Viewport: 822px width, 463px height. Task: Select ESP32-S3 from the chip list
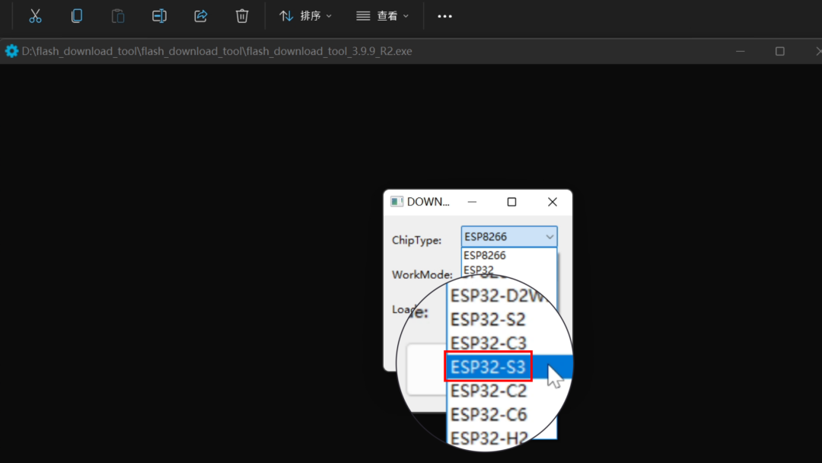488,367
